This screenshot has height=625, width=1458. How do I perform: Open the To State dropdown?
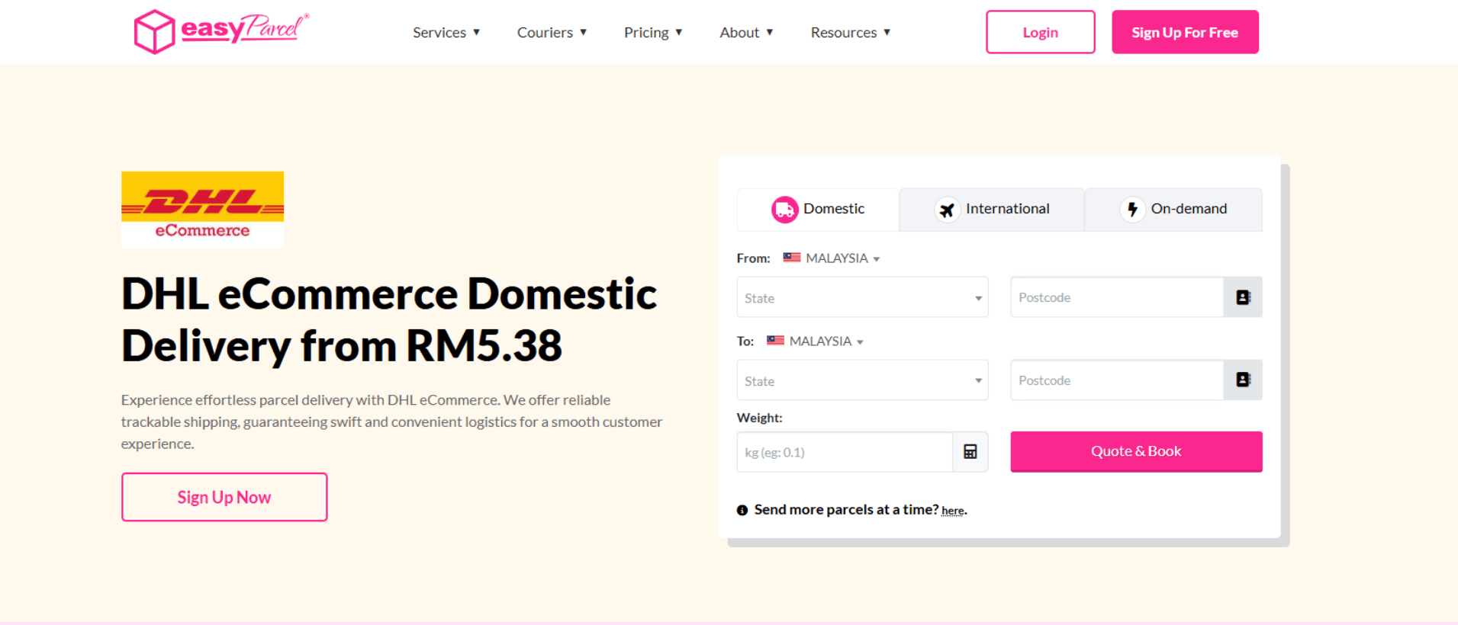862,380
